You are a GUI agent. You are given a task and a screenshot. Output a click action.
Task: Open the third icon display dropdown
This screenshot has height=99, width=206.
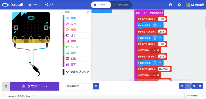157,63
